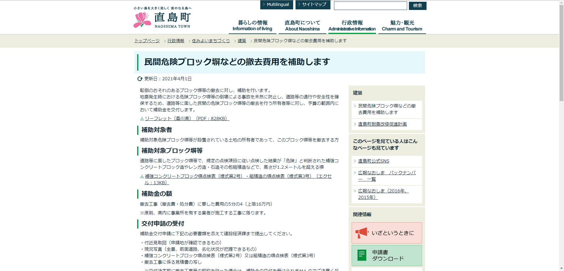The width and height of the screenshot is (564, 271).
Task: Navigate to トップページ via breadcrumb
Action: (x=146, y=41)
